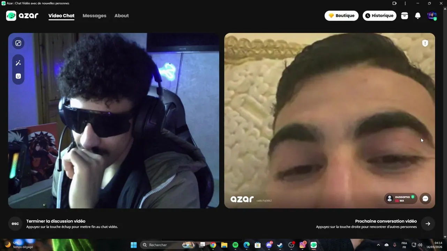Click the partner video feed
Screen dimensions: 447x251
pos(329,121)
